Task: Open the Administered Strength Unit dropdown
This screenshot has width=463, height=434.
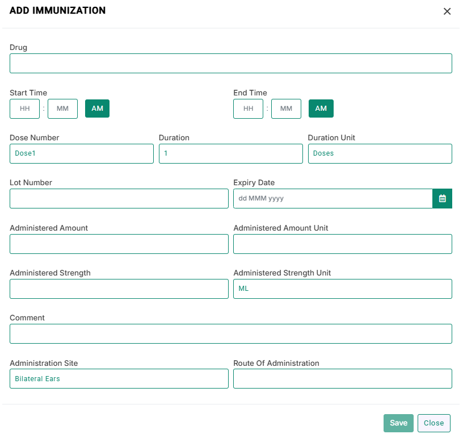Action: [343, 289]
